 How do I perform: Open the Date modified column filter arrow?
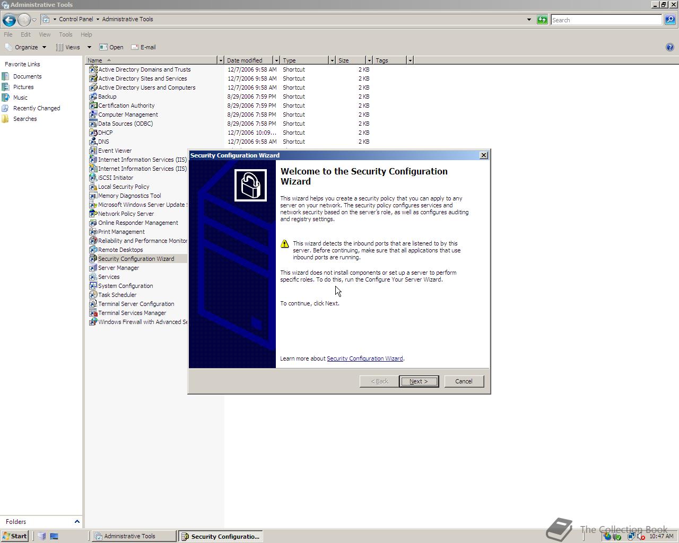click(x=276, y=60)
